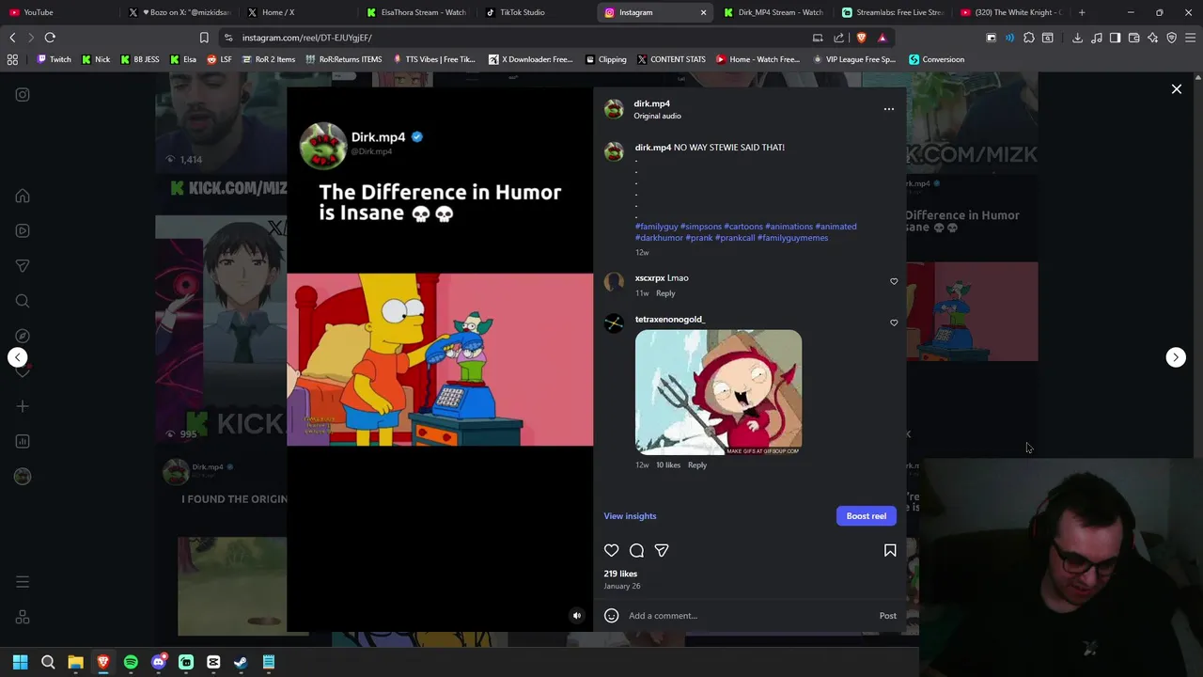
Task: Open the tetraxenonogold_ username link
Action: click(x=670, y=320)
